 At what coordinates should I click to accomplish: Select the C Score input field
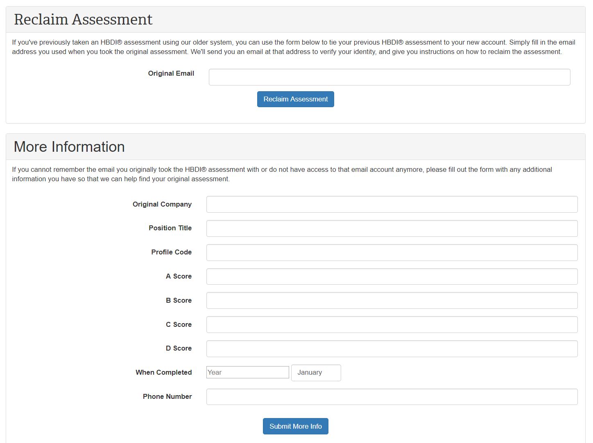(x=392, y=325)
